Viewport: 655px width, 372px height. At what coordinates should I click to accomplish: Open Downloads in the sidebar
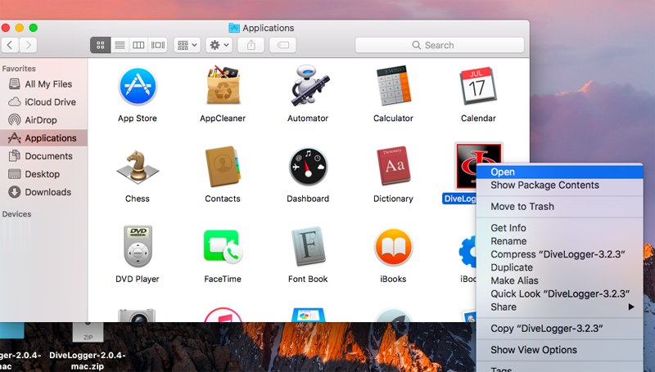43,192
